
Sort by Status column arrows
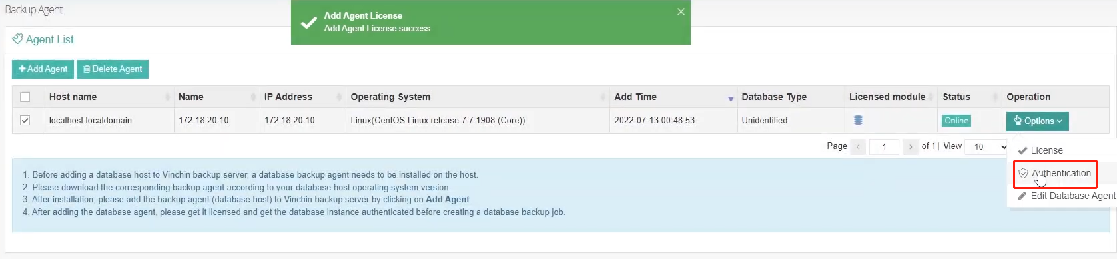996,97
